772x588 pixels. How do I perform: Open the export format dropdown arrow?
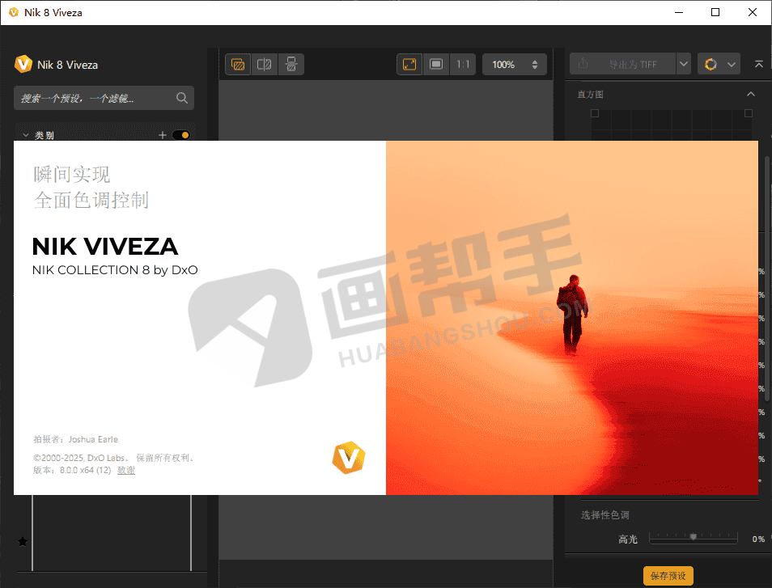(683, 65)
